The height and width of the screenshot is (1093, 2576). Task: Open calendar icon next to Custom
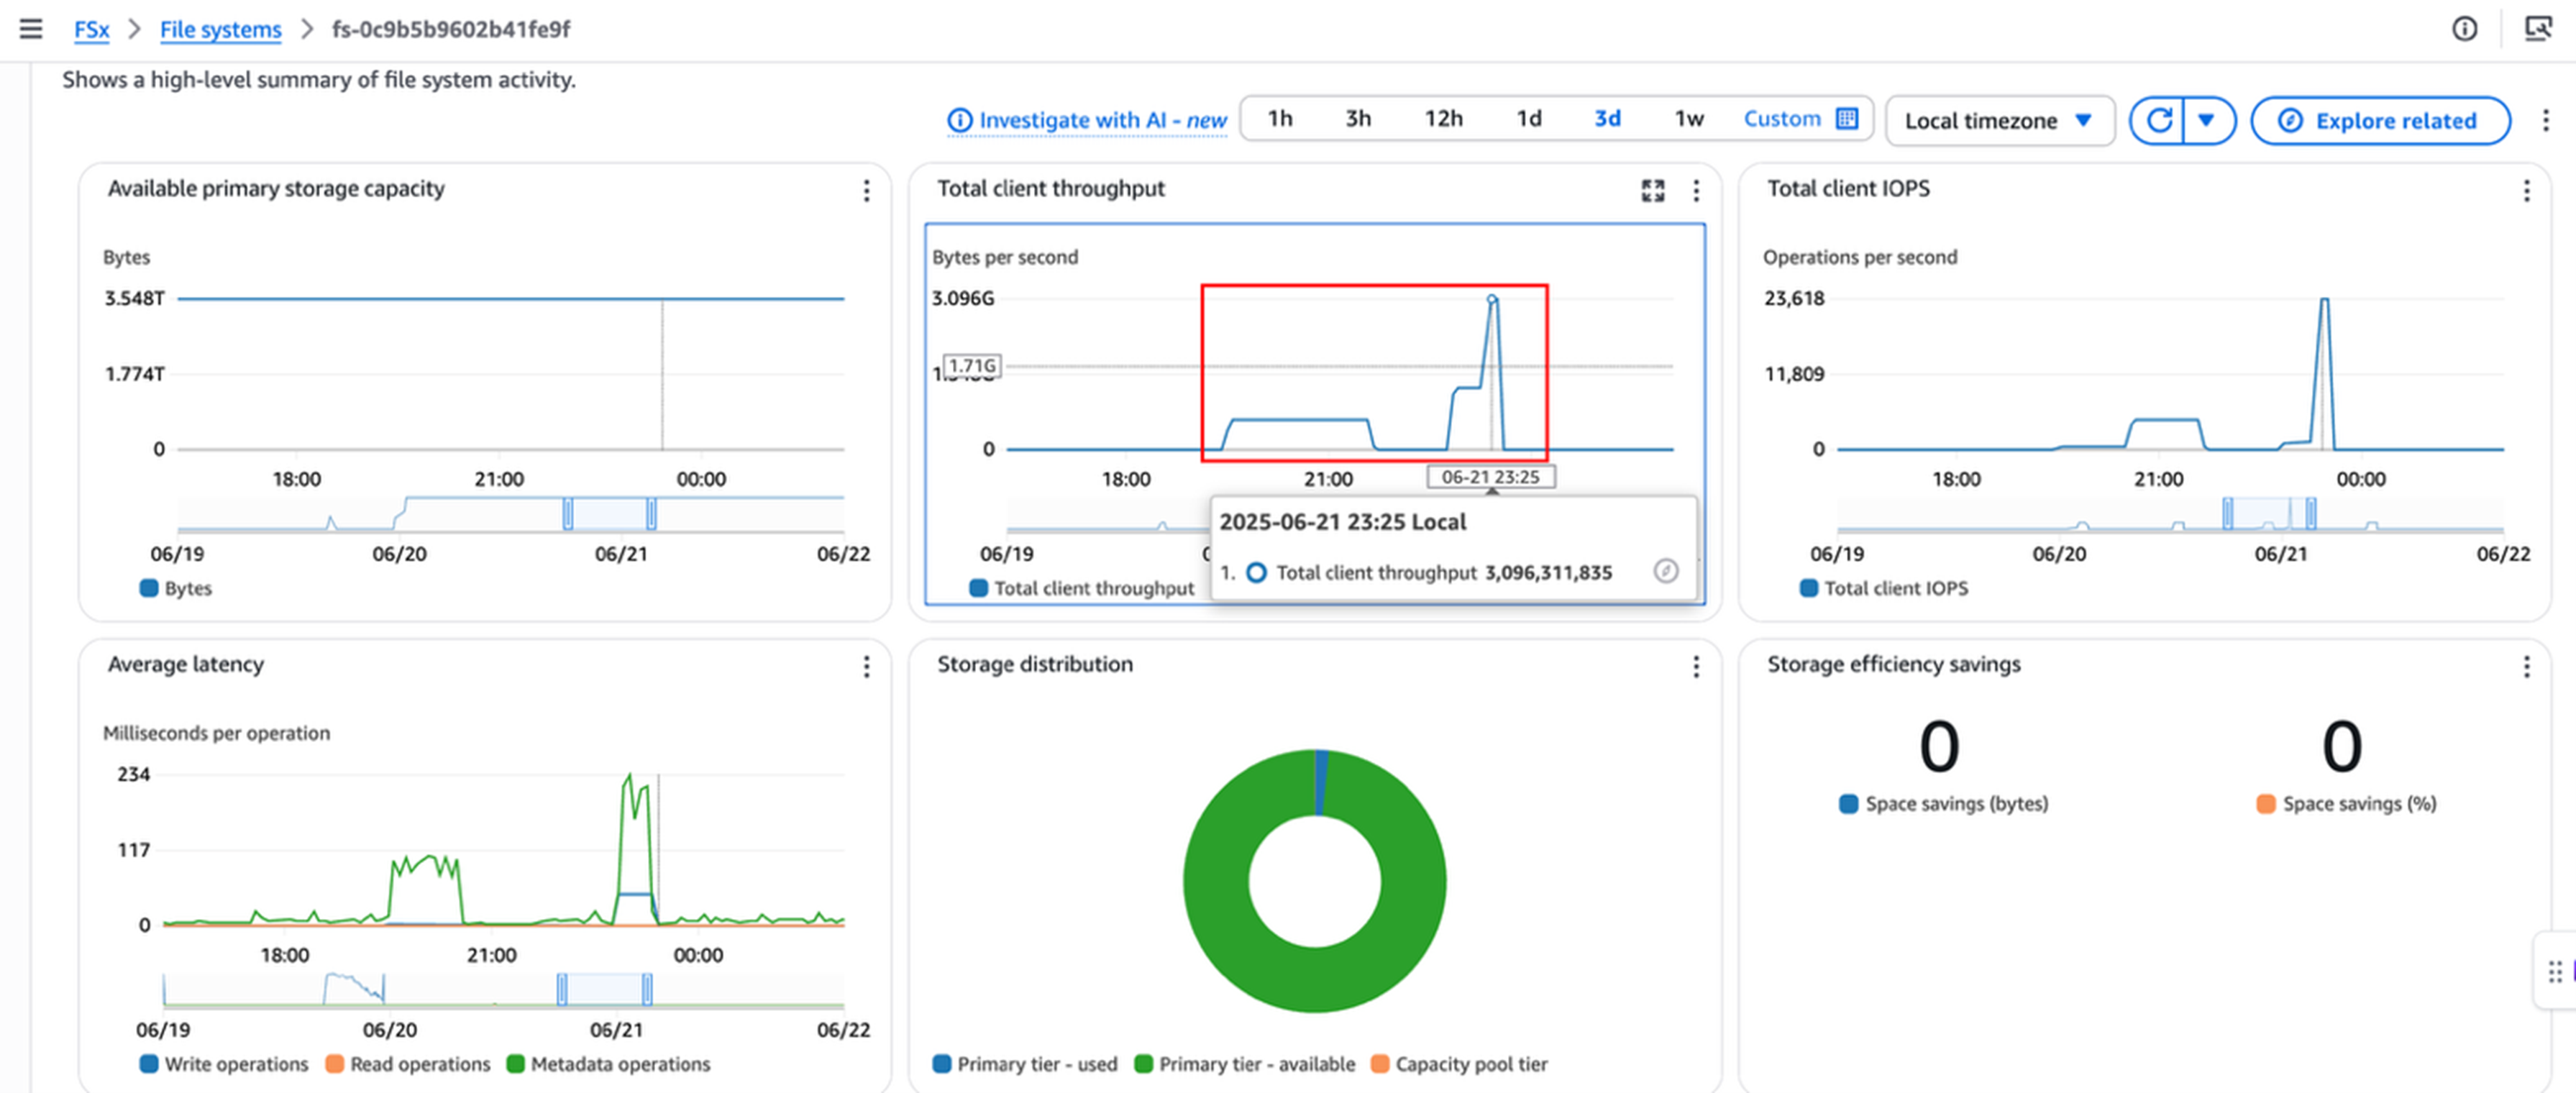coord(1847,119)
